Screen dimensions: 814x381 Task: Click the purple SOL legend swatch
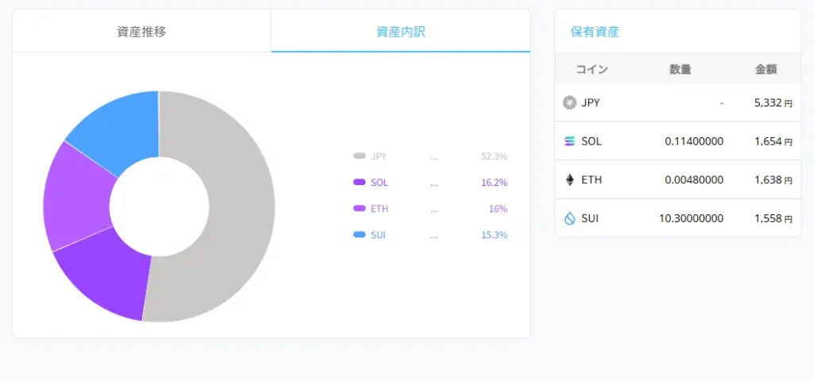[x=359, y=183]
